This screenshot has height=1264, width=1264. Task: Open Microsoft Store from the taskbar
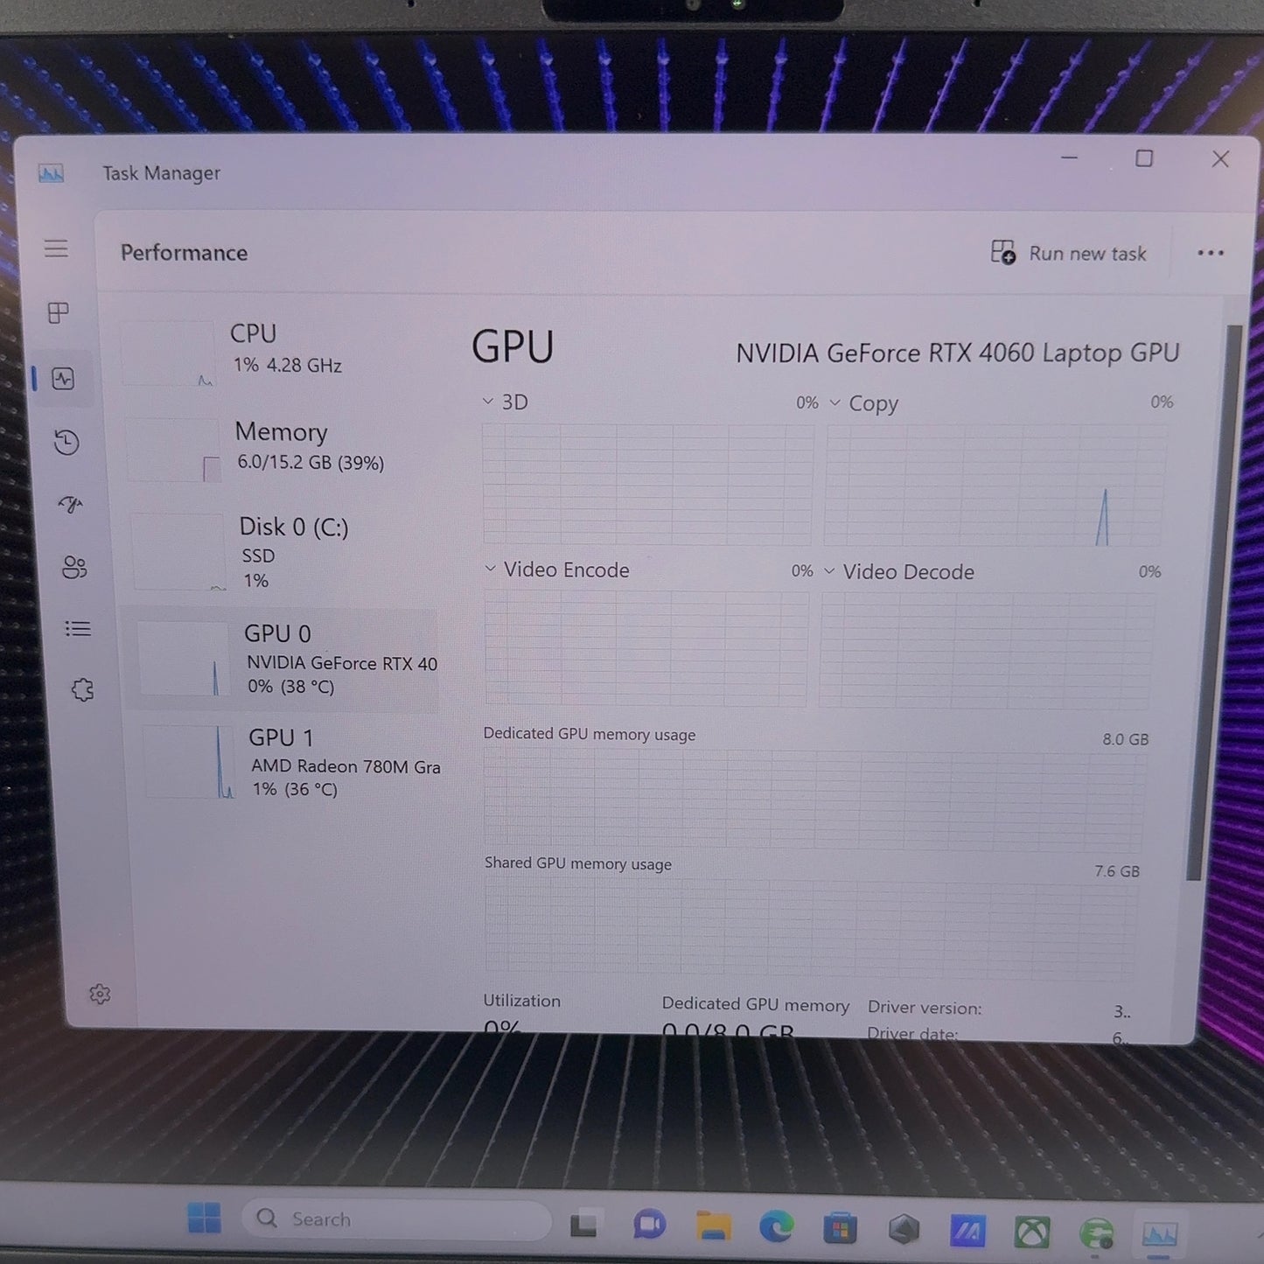(x=840, y=1230)
